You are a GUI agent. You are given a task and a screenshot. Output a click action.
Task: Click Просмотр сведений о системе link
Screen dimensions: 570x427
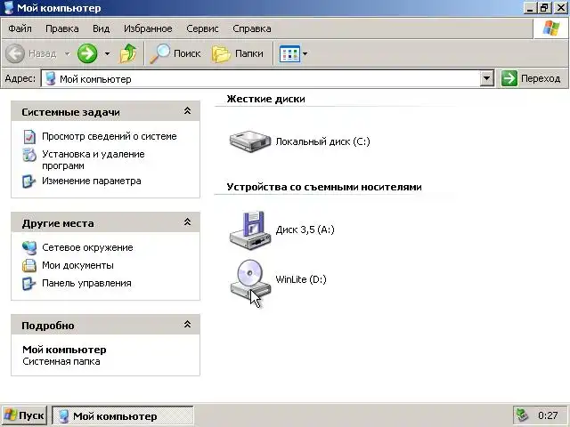pos(110,136)
